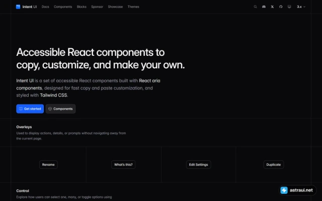The width and height of the screenshot is (322, 201).
Task: Click the Duplicate button
Action: [x=274, y=164]
